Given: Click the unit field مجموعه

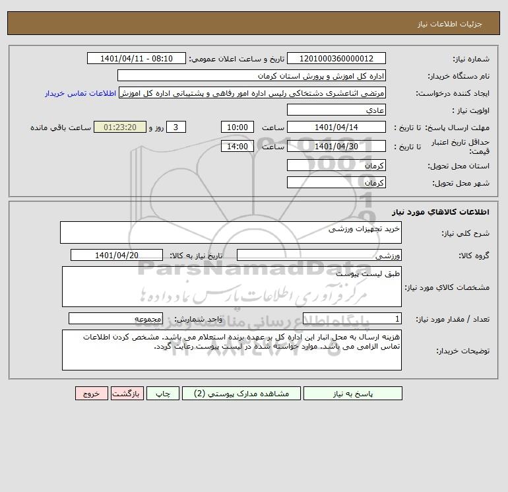Looking at the screenshot, I should [x=115, y=319].
